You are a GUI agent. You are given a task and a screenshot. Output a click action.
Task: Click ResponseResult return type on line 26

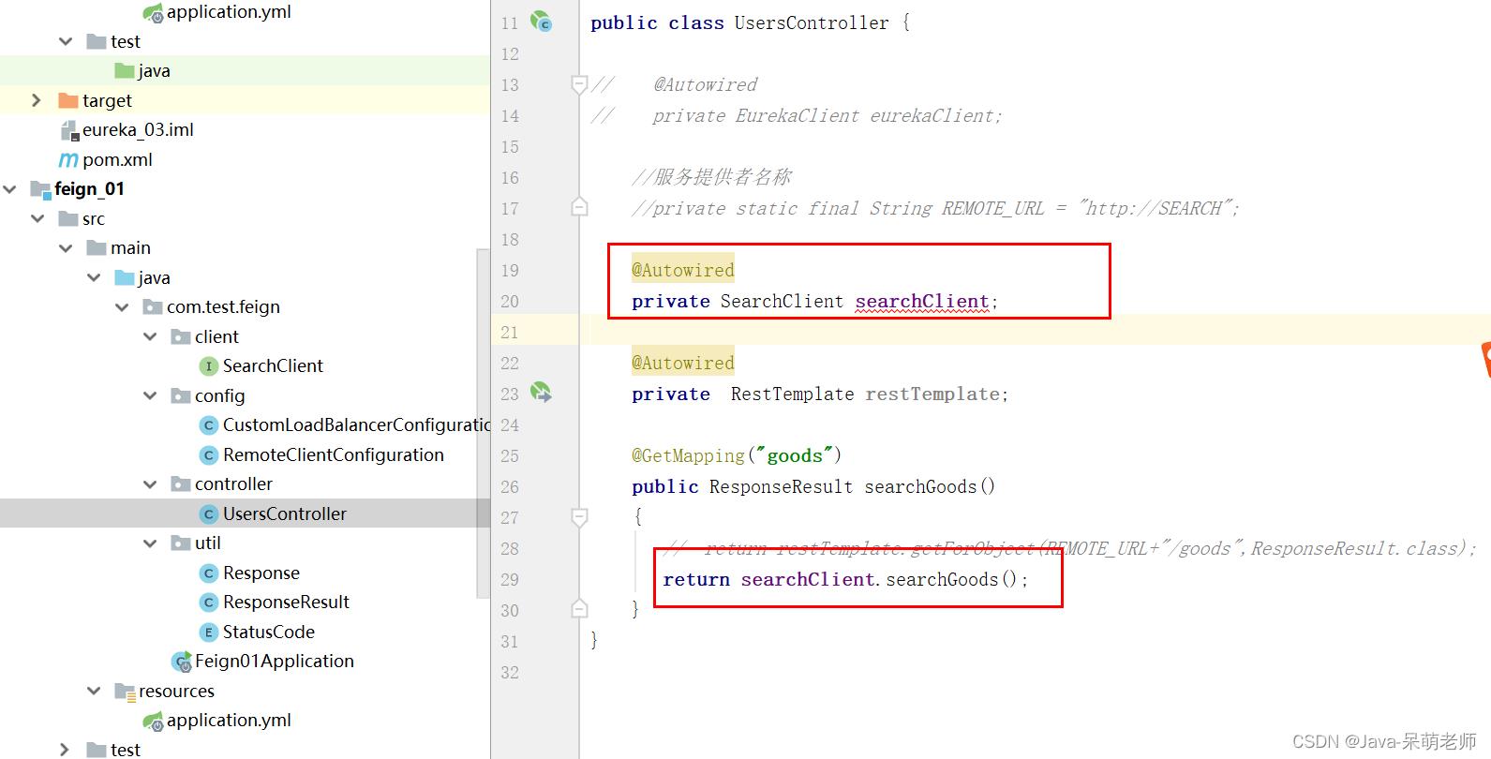point(781,487)
